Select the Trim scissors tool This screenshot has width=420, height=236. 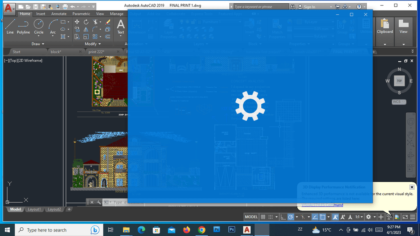[95, 22]
